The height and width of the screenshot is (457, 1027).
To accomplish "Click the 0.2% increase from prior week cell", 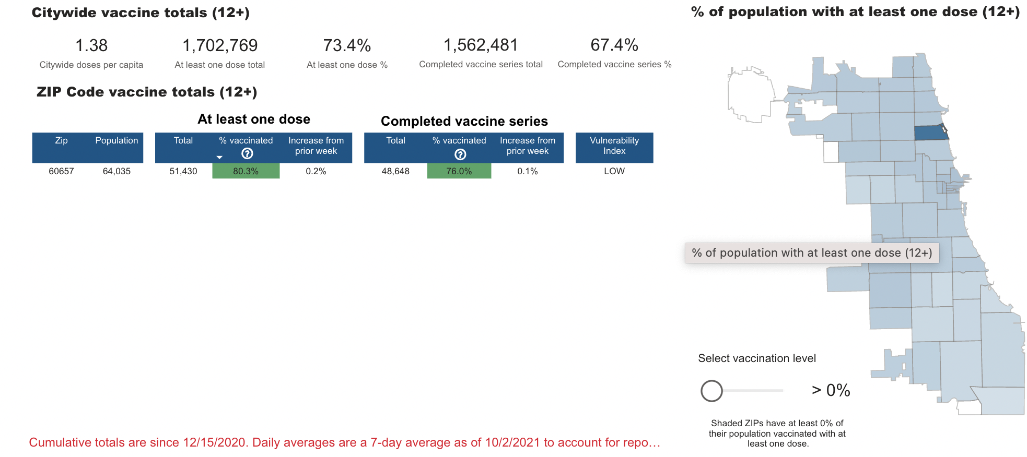I will click(x=316, y=171).
